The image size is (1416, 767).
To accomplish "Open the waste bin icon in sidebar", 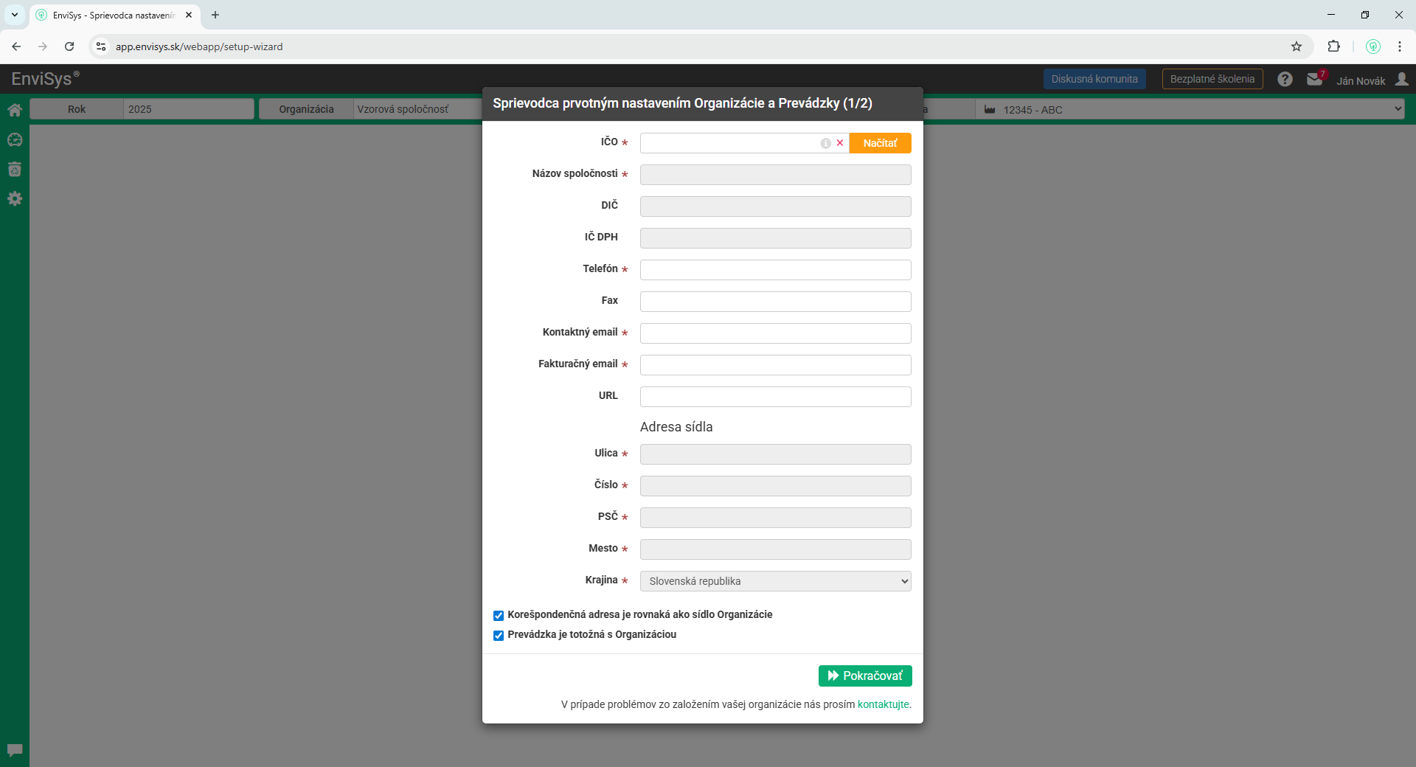I will coord(15,169).
